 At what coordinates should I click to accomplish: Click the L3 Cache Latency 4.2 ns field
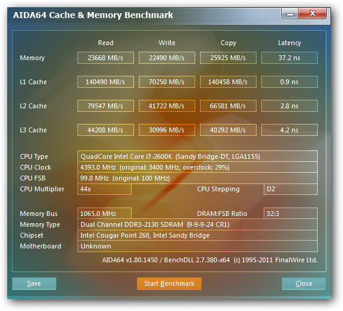point(289,130)
